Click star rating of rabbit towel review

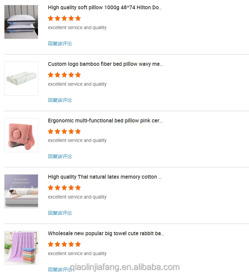[64, 244]
